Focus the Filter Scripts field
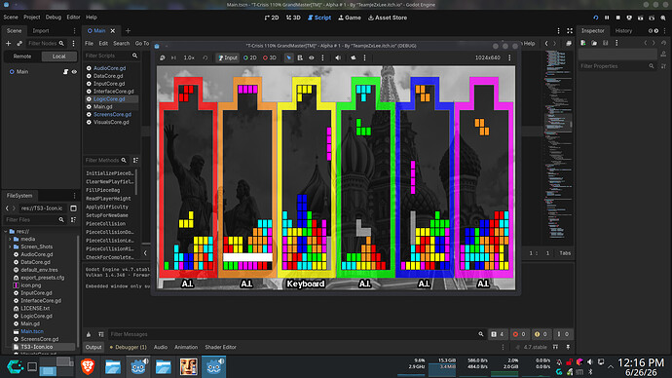This screenshot has width=672, height=378. pyautogui.click(x=111, y=56)
